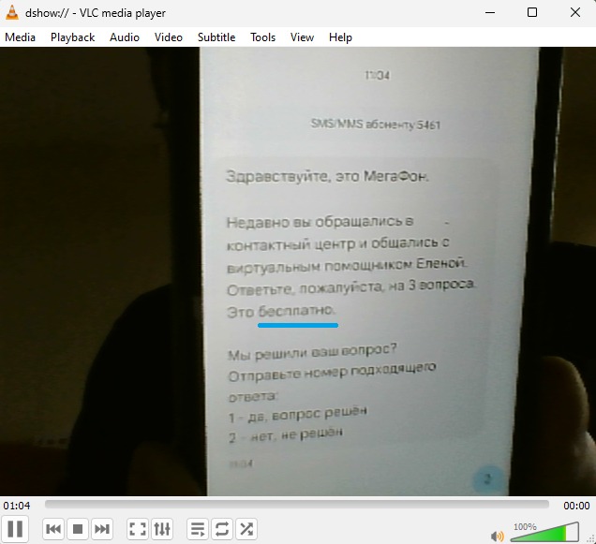This screenshot has width=596, height=544.
Task: Skip to previous media item
Action: click(x=54, y=529)
